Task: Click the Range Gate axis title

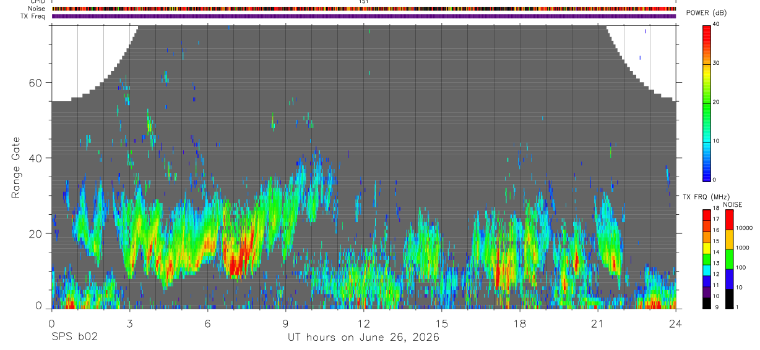Action: click(x=16, y=167)
